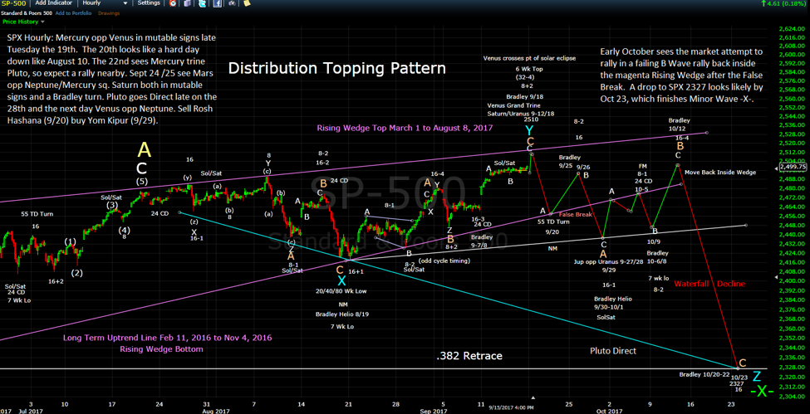Image resolution: width=810 pixels, height=414 pixels.
Task: Click the Rising Wedge Bottom label
Action: pos(161,349)
